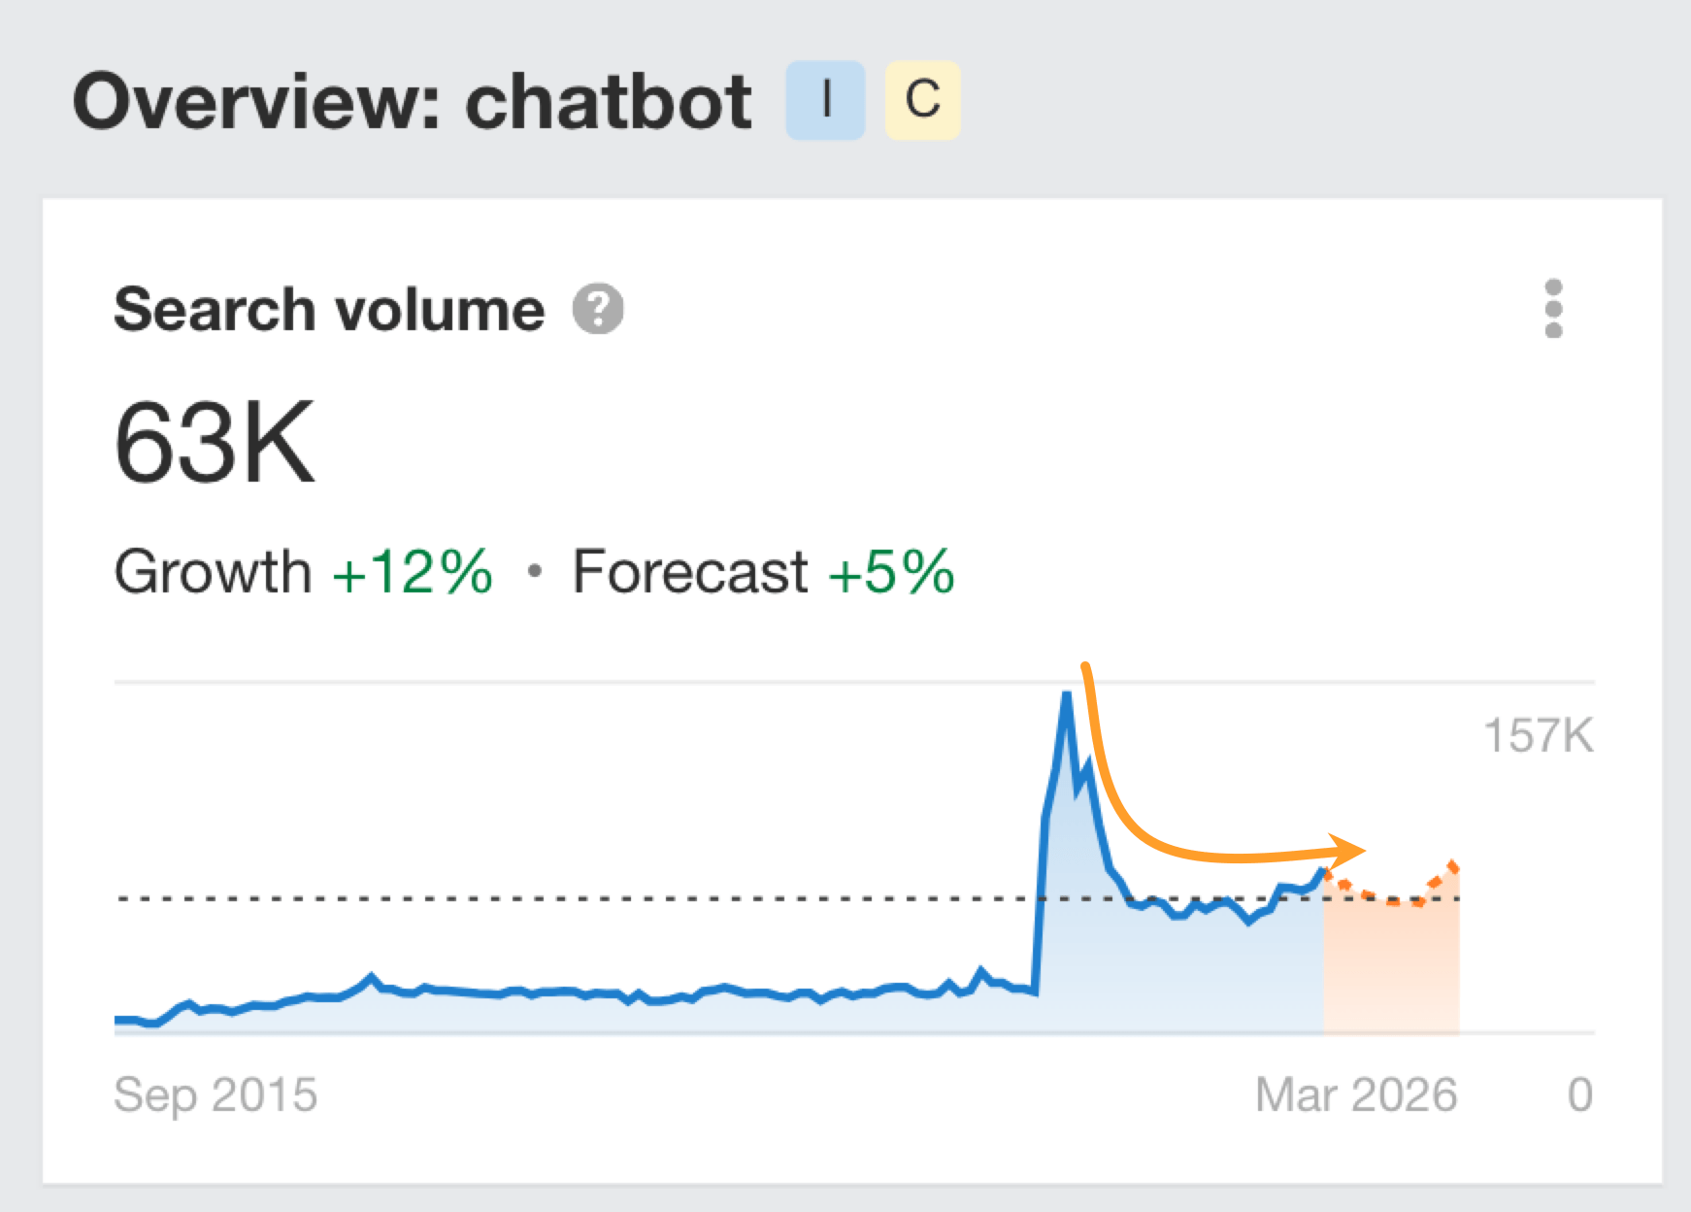Open the Search volume help question mark
Screen dimensions: 1691x1212
tap(599, 309)
